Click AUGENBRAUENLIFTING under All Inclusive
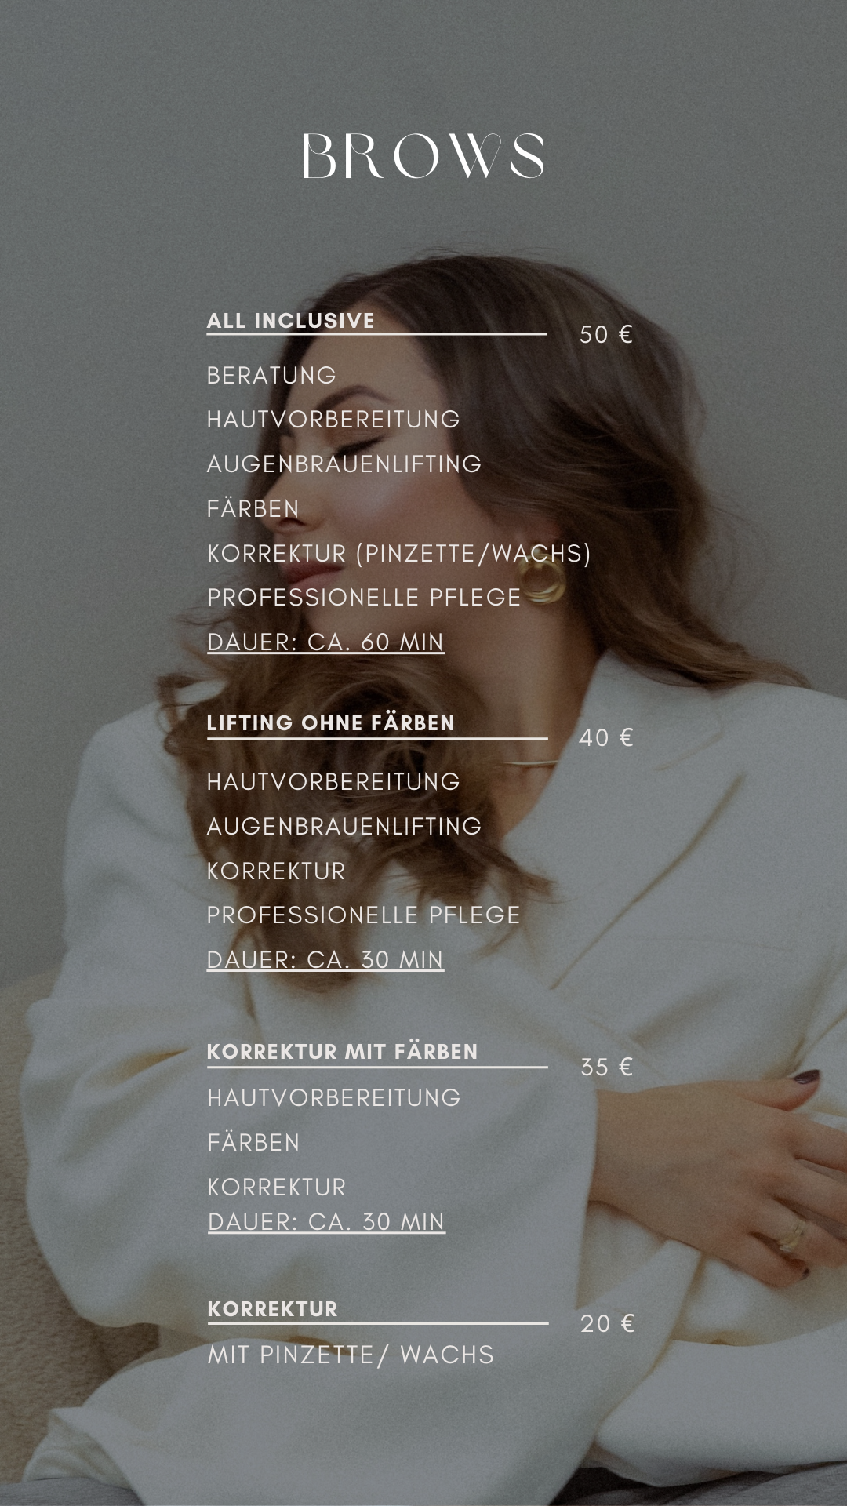 [344, 464]
